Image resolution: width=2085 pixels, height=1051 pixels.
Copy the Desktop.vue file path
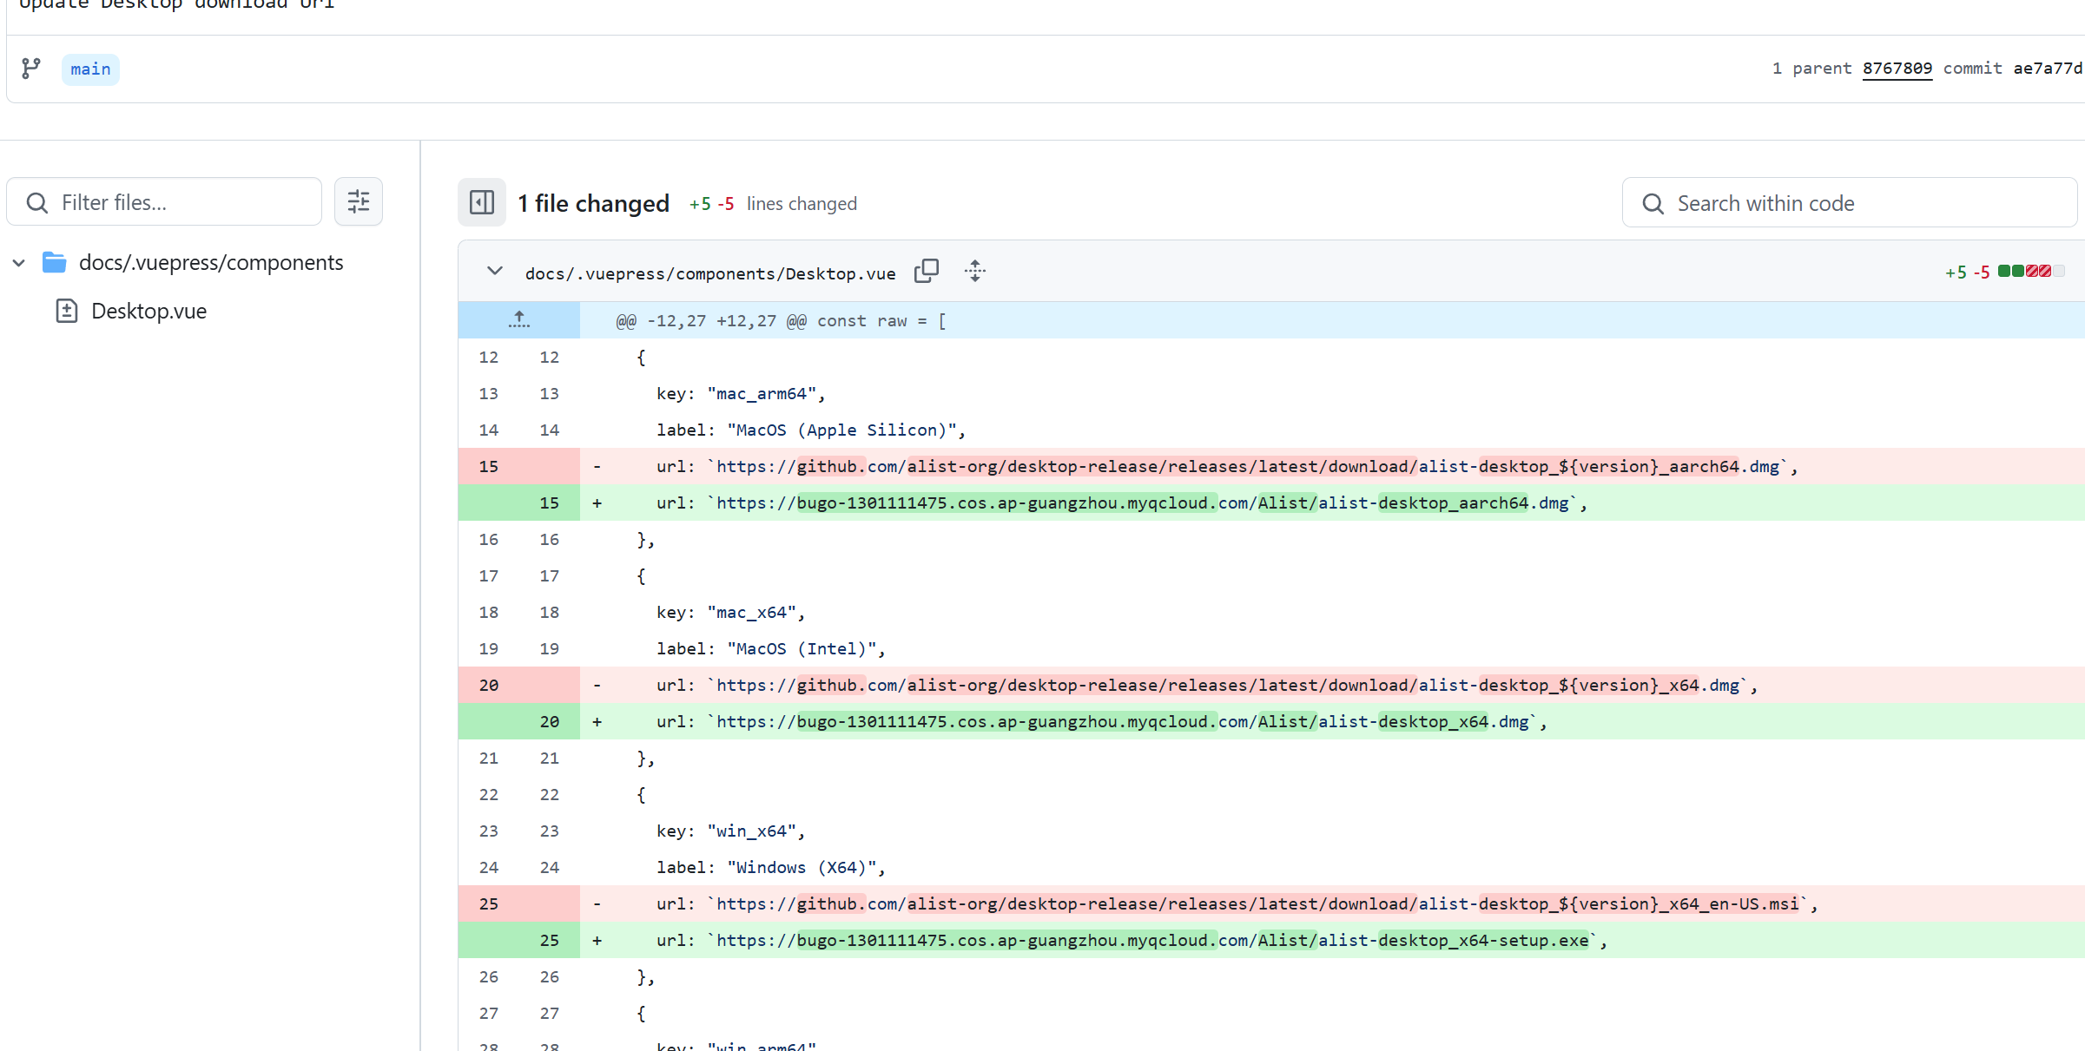click(x=927, y=272)
